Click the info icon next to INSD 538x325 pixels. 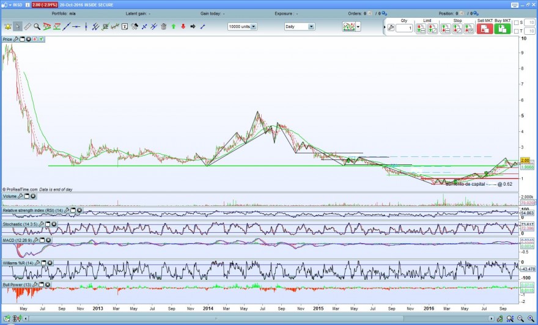point(27,5)
